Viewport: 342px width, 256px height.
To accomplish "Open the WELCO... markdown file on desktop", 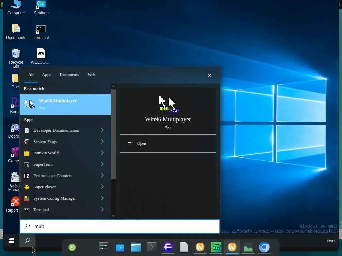I will tap(41, 56).
